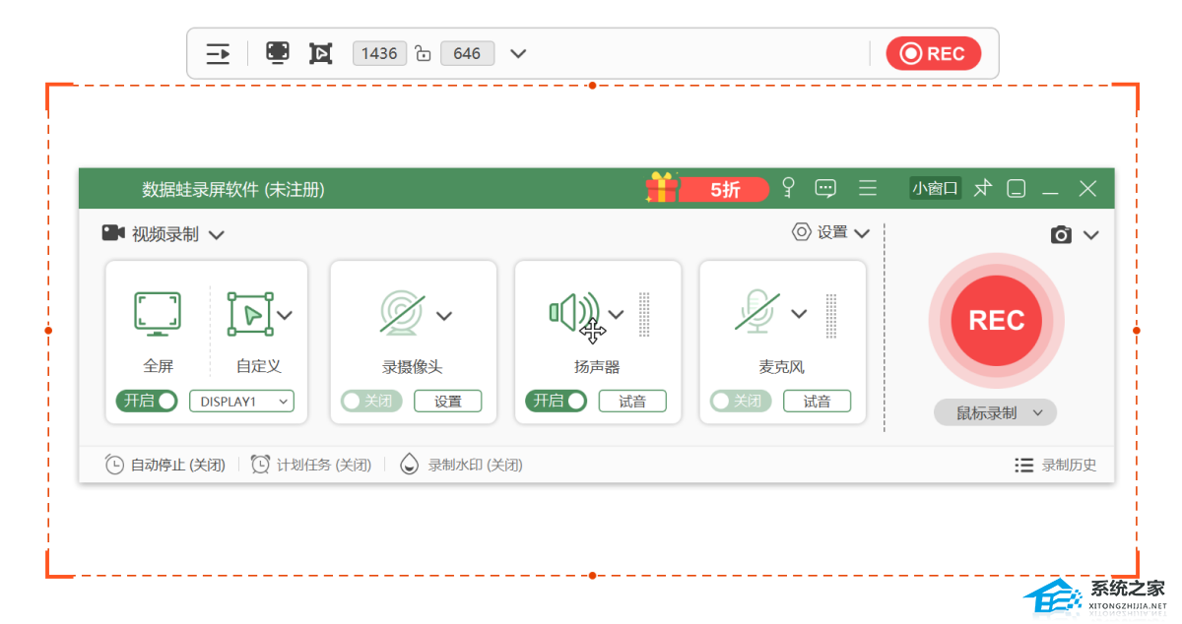Expand the 视频录制 mode dropdown
This screenshot has height=624, width=1182.
click(217, 234)
